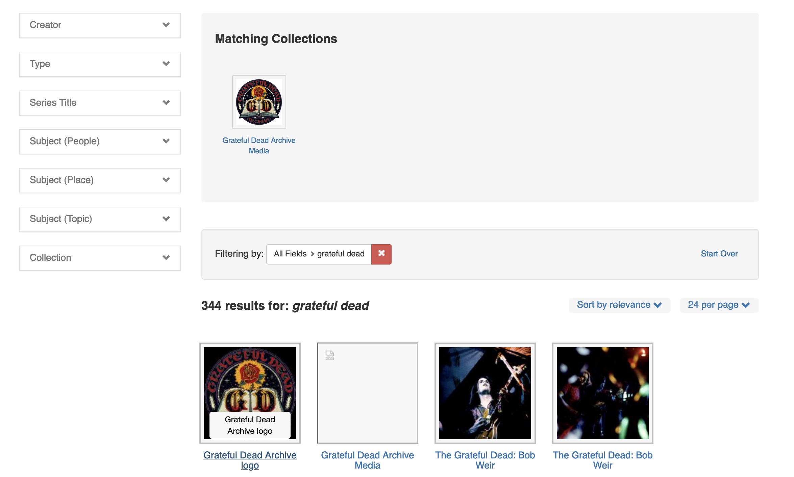Viewport: 794px width, 477px height.
Task: Open the second Bob Weir colorful lights thumbnail
Action: click(x=602, y=393)
